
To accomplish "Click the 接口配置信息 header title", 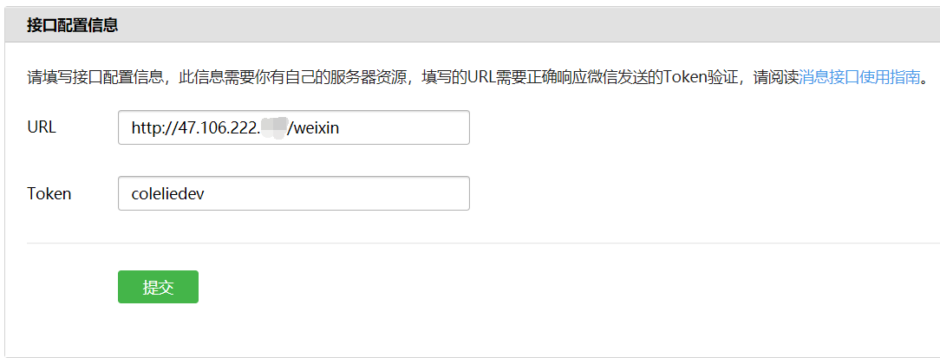I will (x=72, y=25).
